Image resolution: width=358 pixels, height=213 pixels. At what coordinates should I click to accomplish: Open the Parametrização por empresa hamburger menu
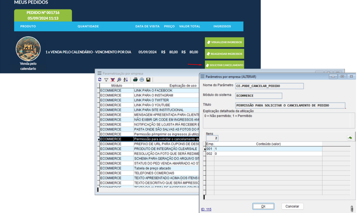pyautogui.click(x=99, y=73)
